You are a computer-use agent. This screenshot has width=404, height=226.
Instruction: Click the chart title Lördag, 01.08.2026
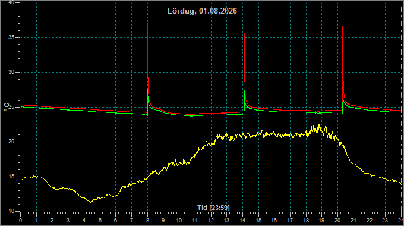(x=202, y=11)
